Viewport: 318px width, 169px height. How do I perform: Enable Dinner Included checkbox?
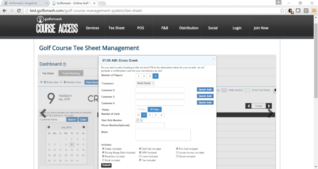coord(177,156)
